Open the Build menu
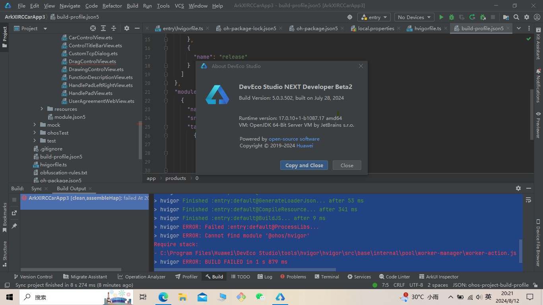543x305 pixels. (132, 6)
